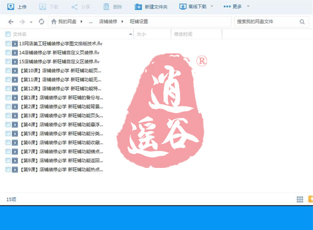This screenshot has height=230, width=313.
Task: Click the home icon for 我的网盘
Action: pyautogui.click(x=54, y=22)
